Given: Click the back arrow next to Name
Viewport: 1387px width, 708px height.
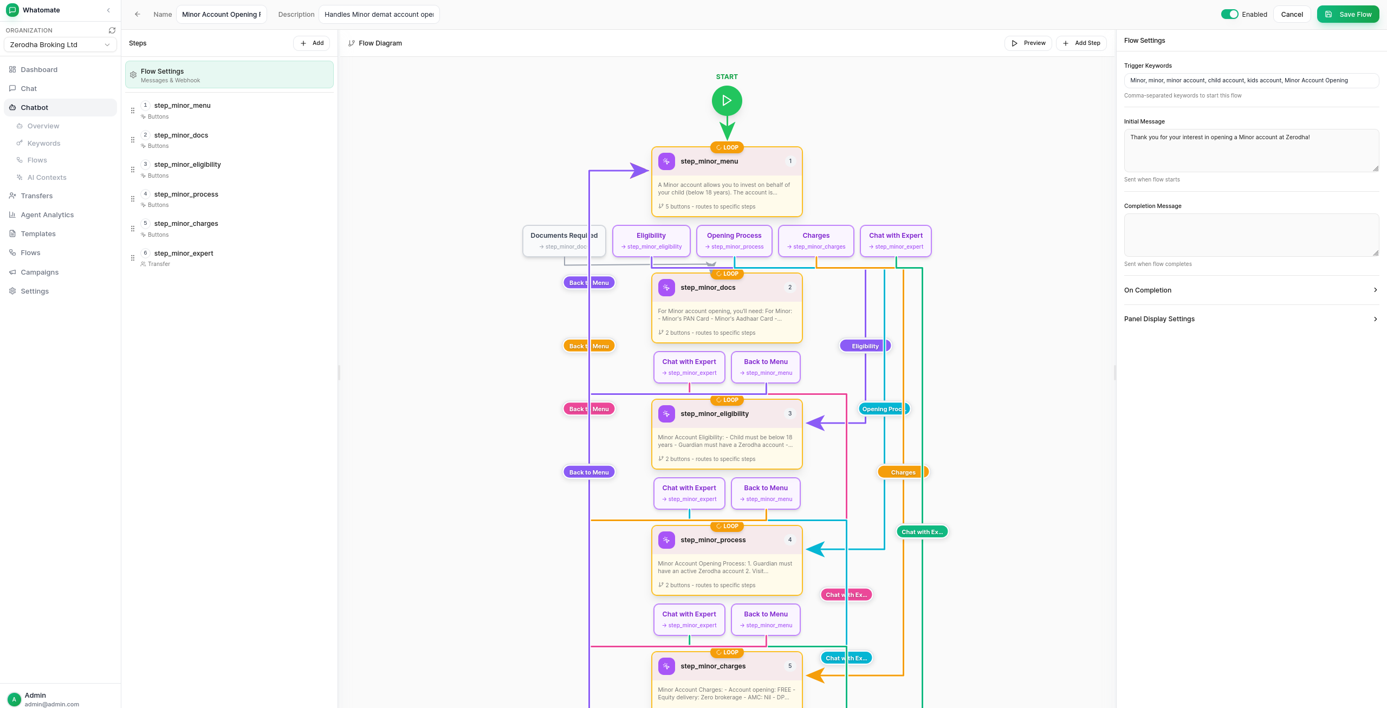Looking at the screenshot, I should tap(138, 14).
